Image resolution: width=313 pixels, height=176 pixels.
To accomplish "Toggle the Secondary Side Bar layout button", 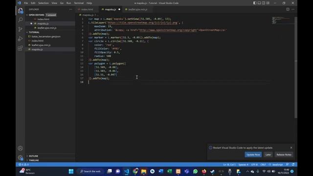I will coord(264,3).
